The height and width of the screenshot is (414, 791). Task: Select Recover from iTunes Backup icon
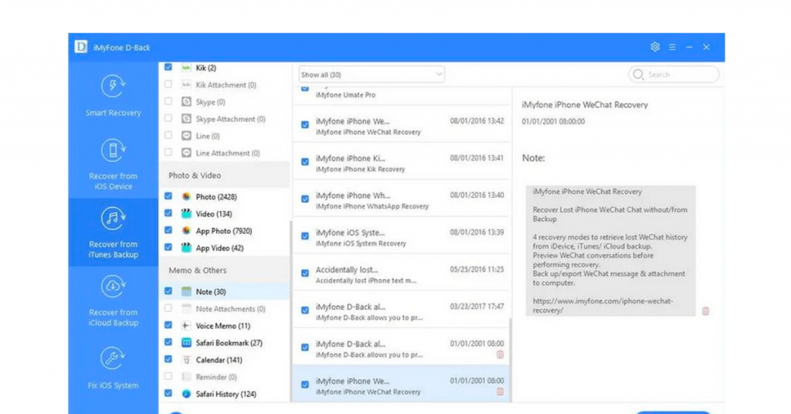point(113,219)
